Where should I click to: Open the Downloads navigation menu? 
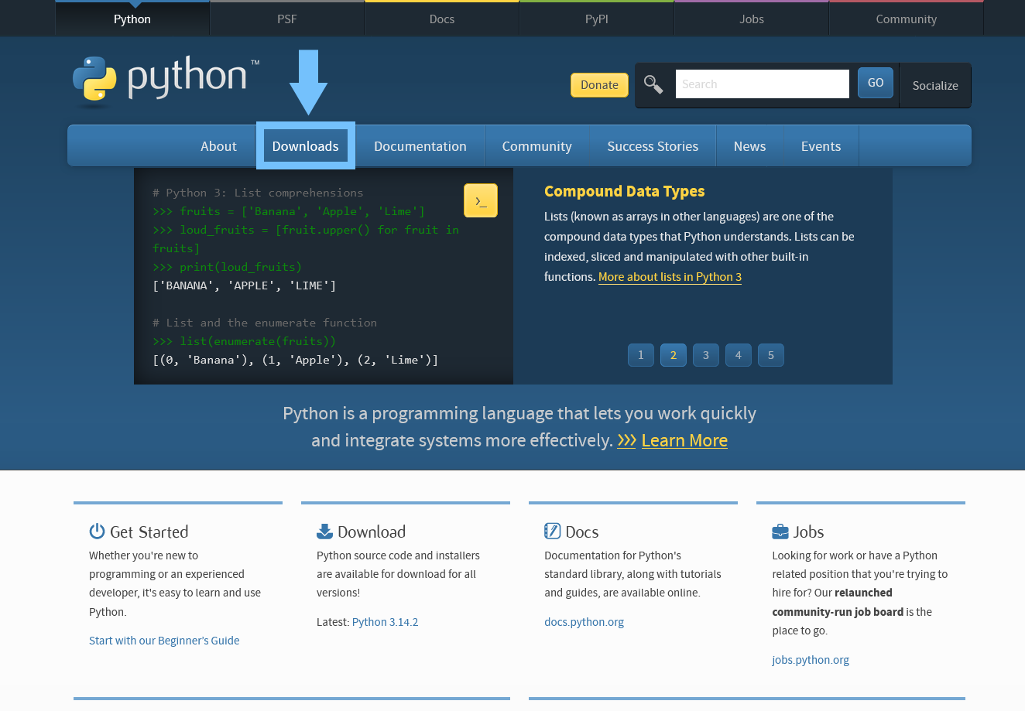tap(305, 146)
